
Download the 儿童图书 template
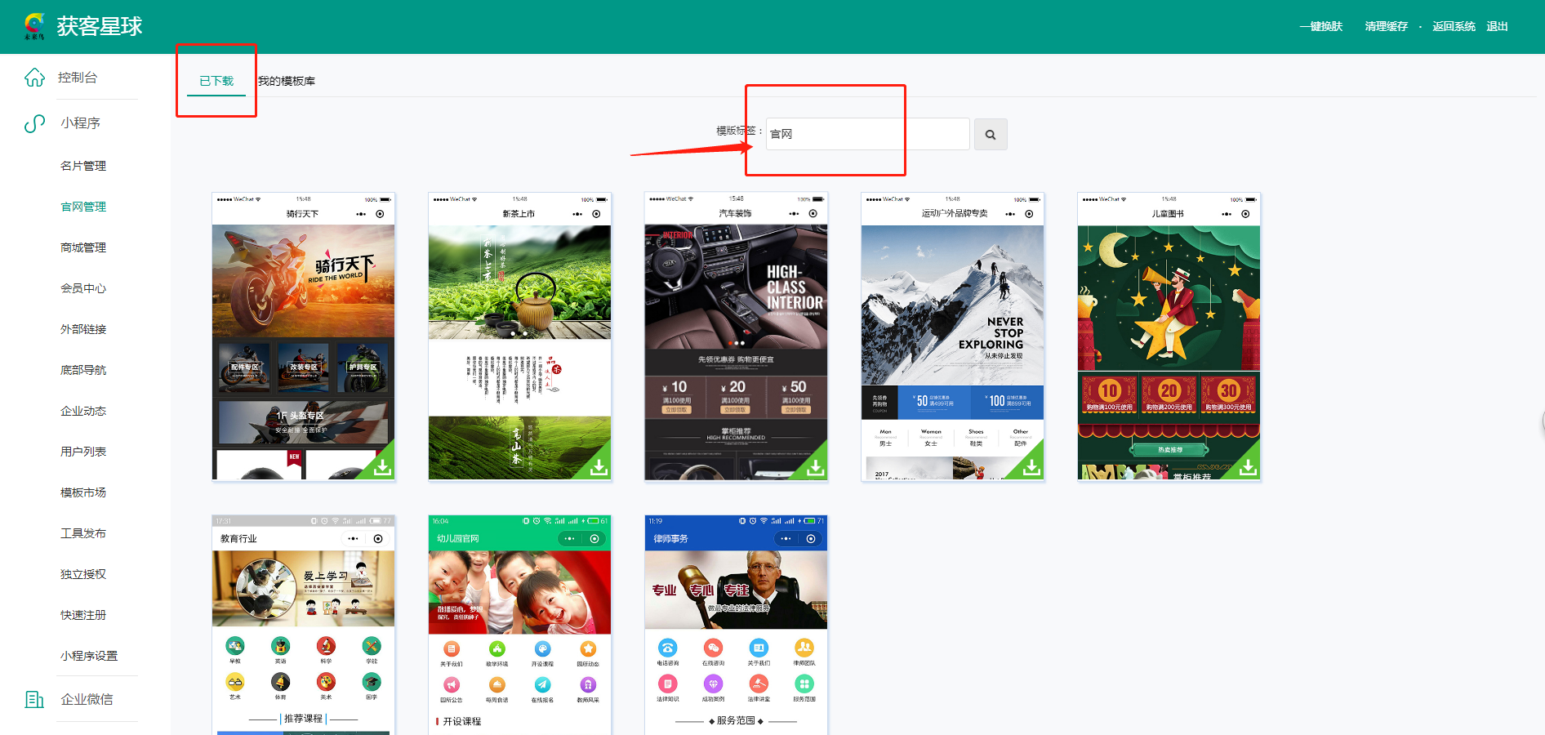[x=1248, y=467]
